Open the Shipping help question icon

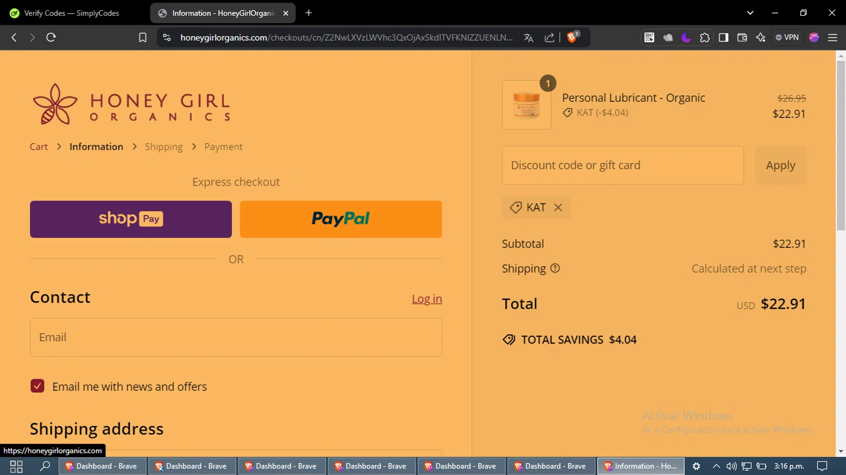tap(555, 268)
